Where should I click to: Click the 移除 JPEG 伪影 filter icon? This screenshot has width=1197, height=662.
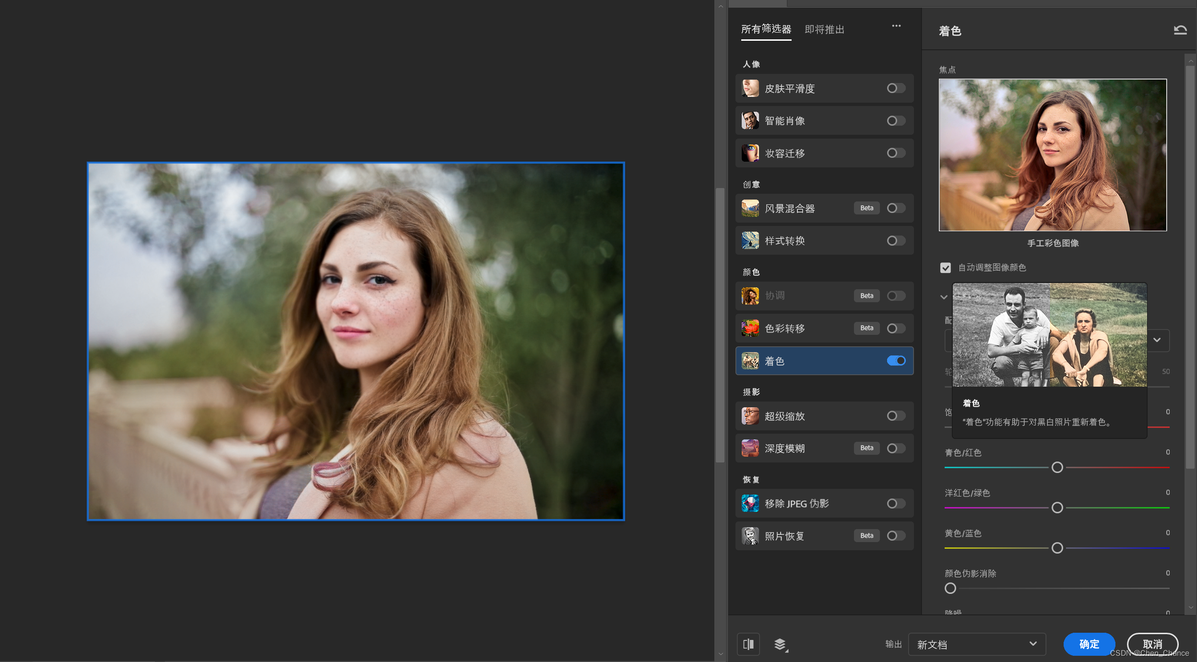(750, 504)
